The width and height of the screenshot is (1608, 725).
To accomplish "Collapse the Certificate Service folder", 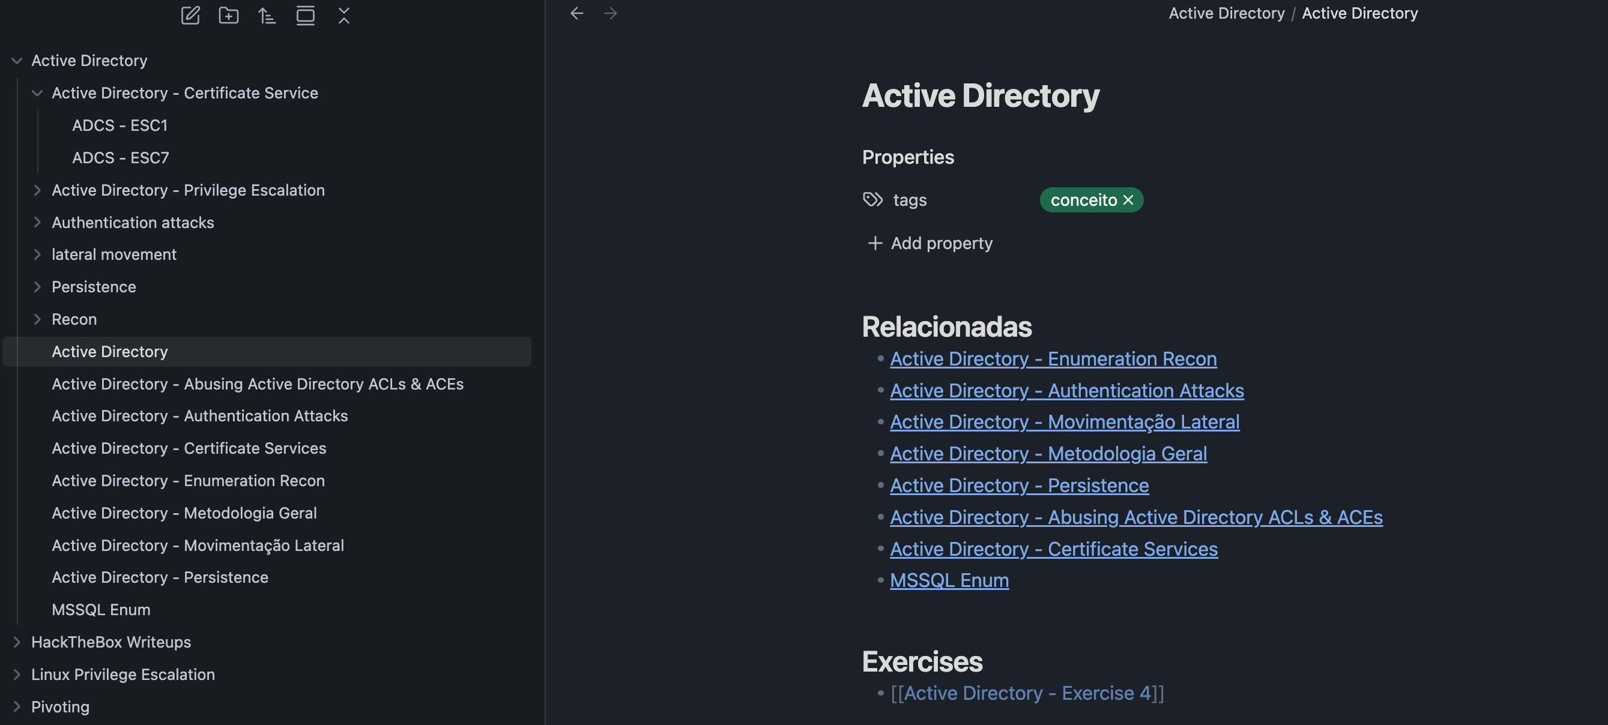I will 37,93.
